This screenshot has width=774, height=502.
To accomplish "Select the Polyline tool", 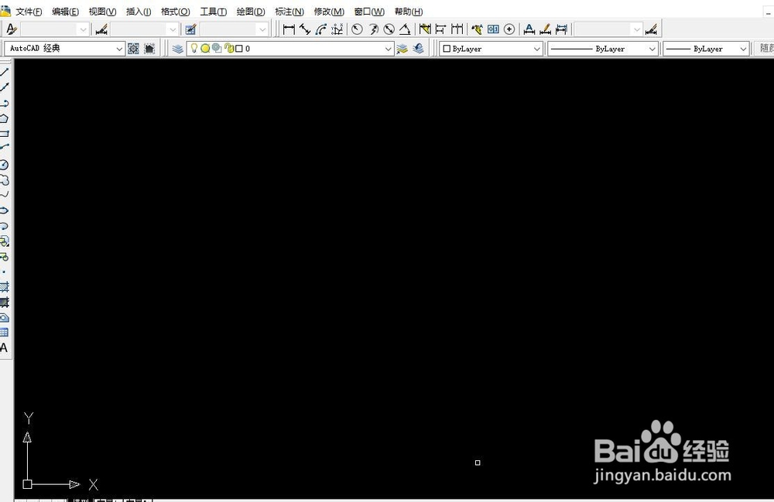I will click(x=5, y=103).
